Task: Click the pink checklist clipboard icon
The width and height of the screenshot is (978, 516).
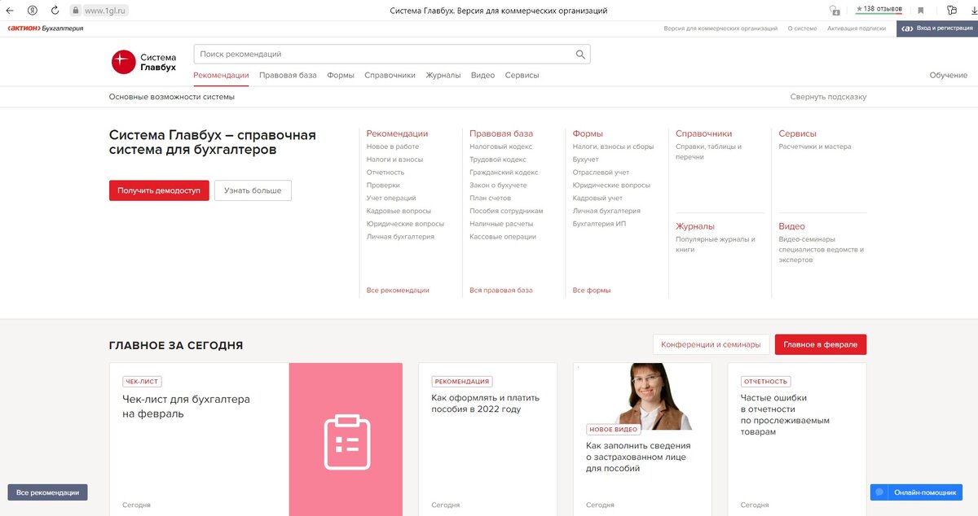Action: 347,442
